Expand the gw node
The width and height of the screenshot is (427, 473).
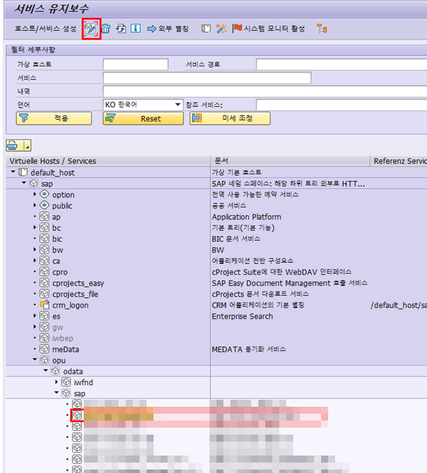[x=35, y=327]
